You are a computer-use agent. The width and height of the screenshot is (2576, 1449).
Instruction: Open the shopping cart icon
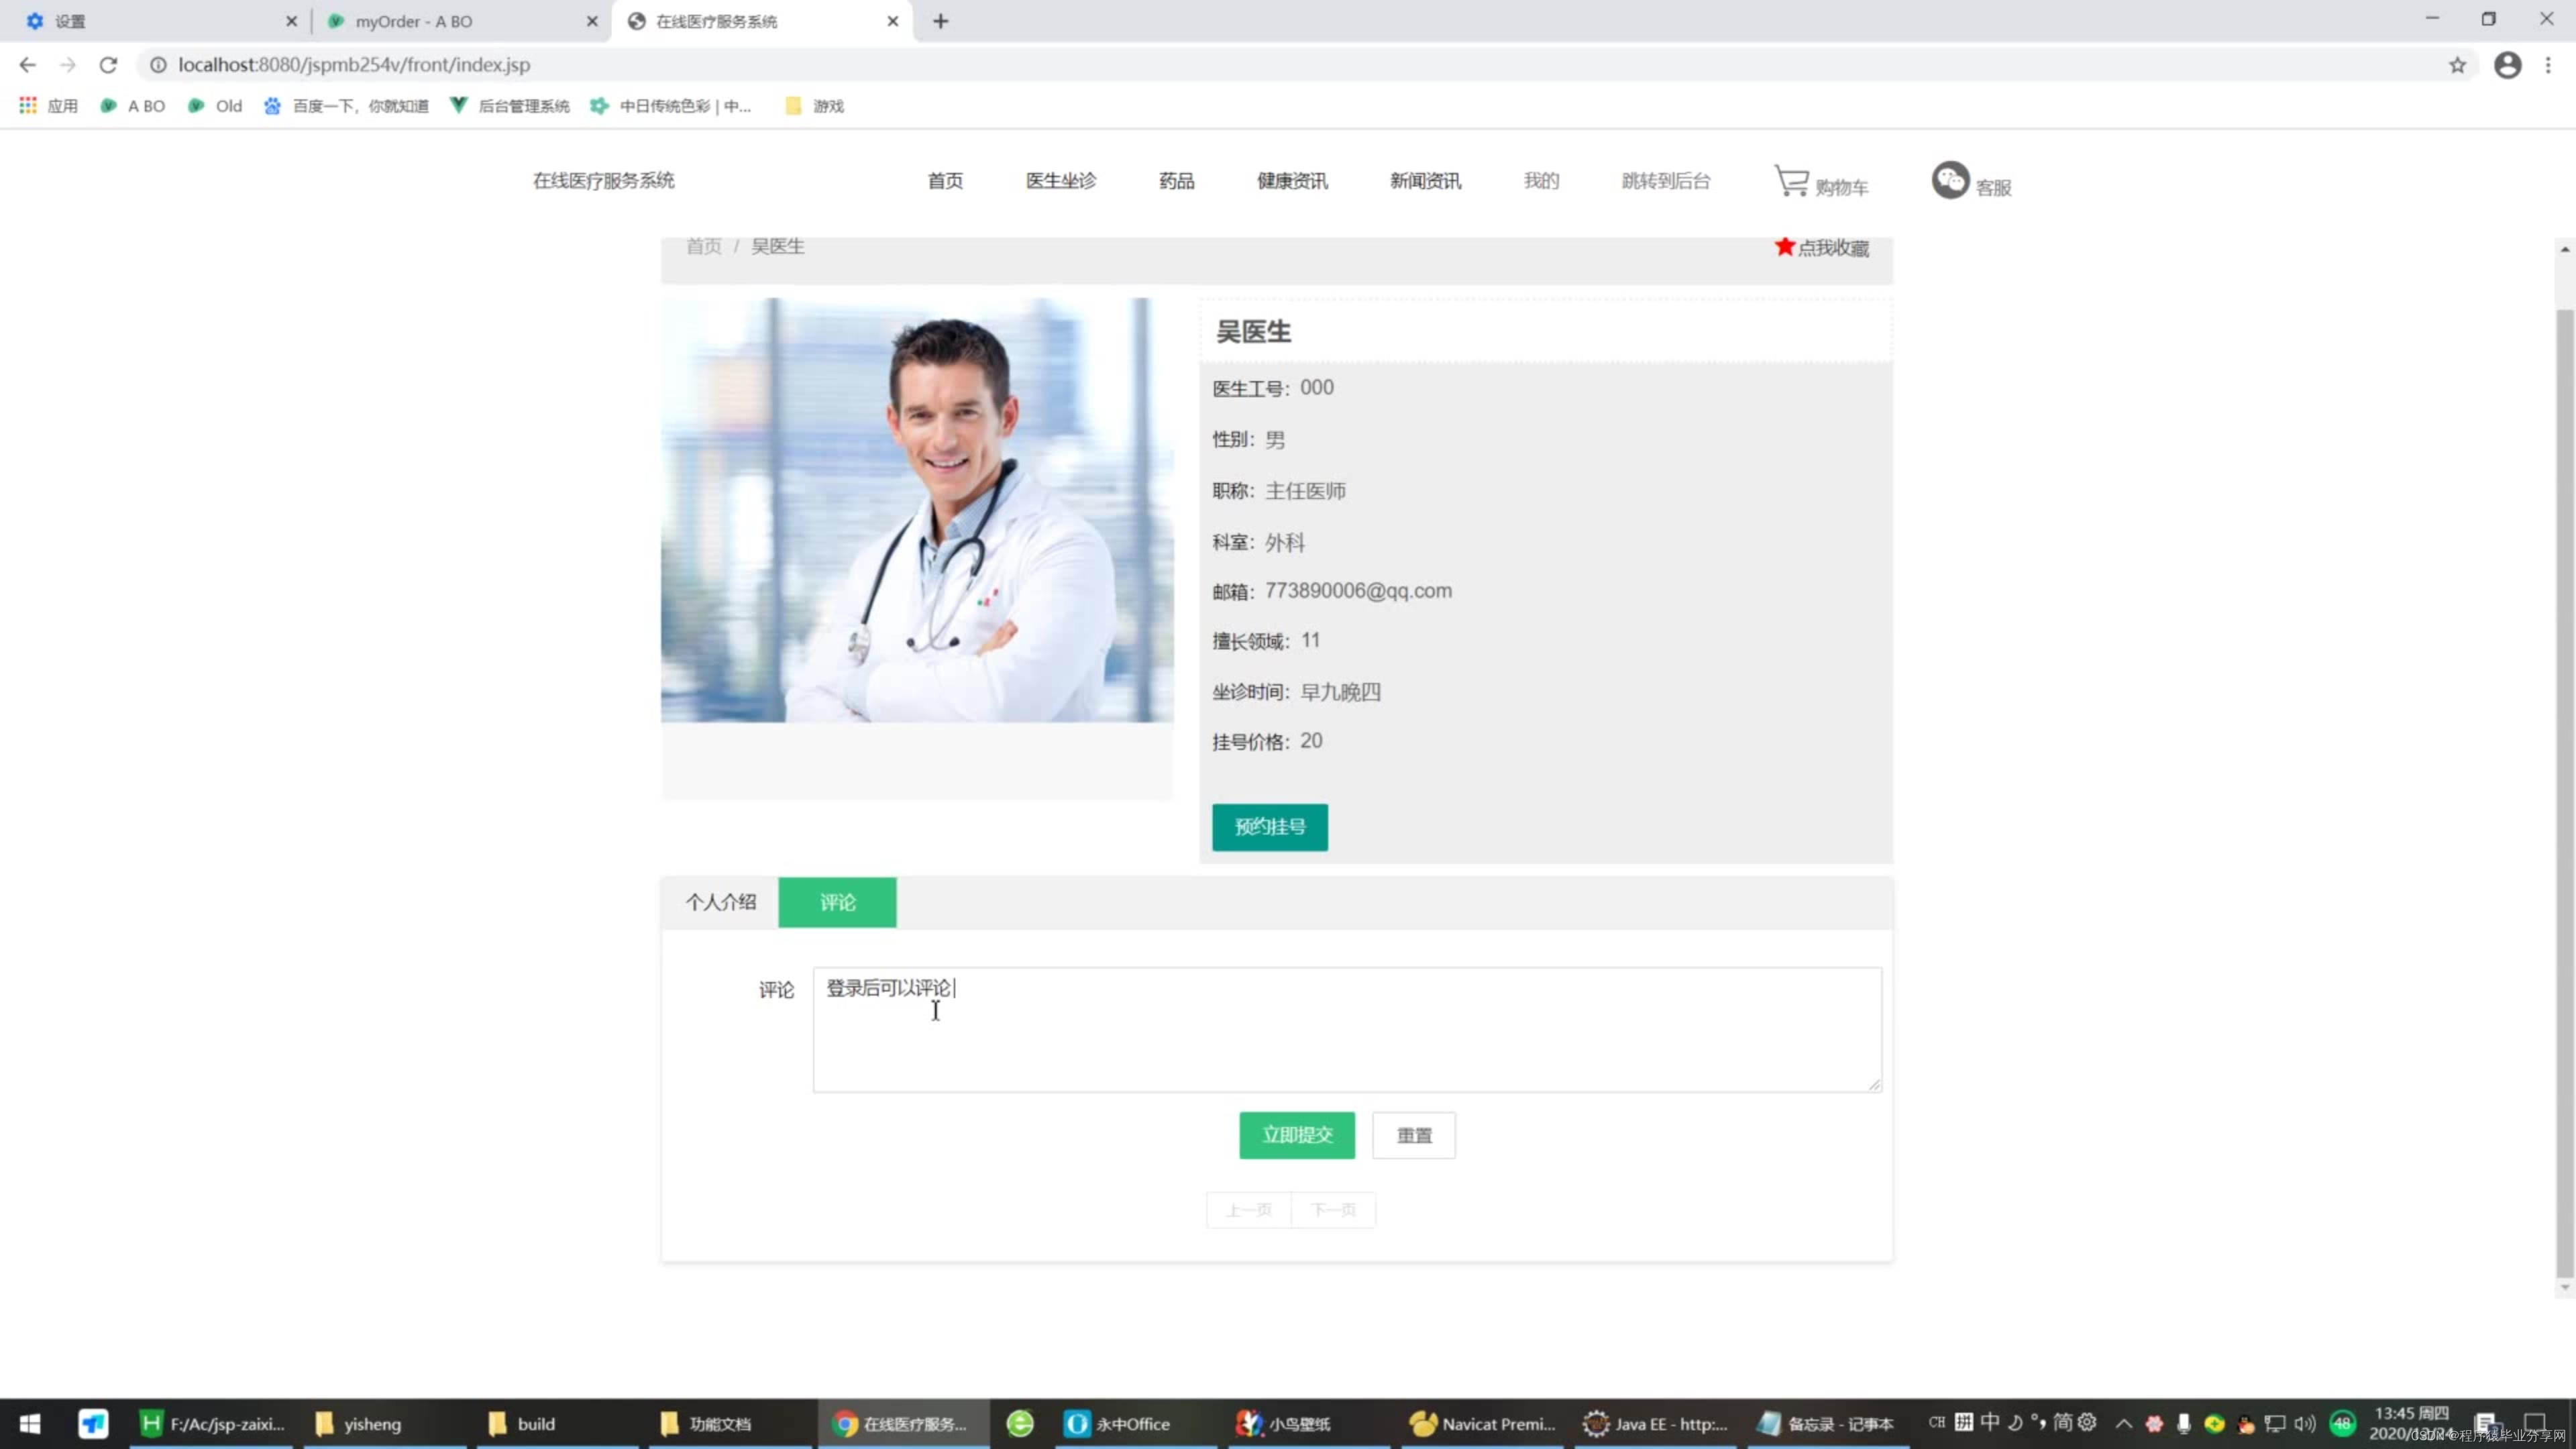(x=1791, y=181)
